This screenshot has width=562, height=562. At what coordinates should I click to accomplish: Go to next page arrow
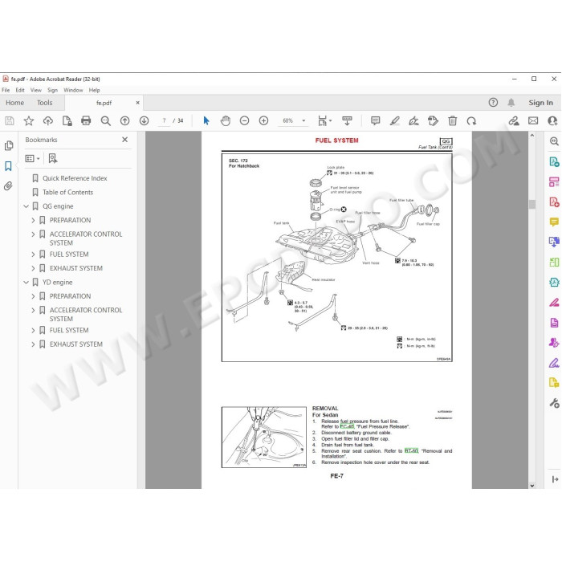pyautogui.click(x=144, y=120)
